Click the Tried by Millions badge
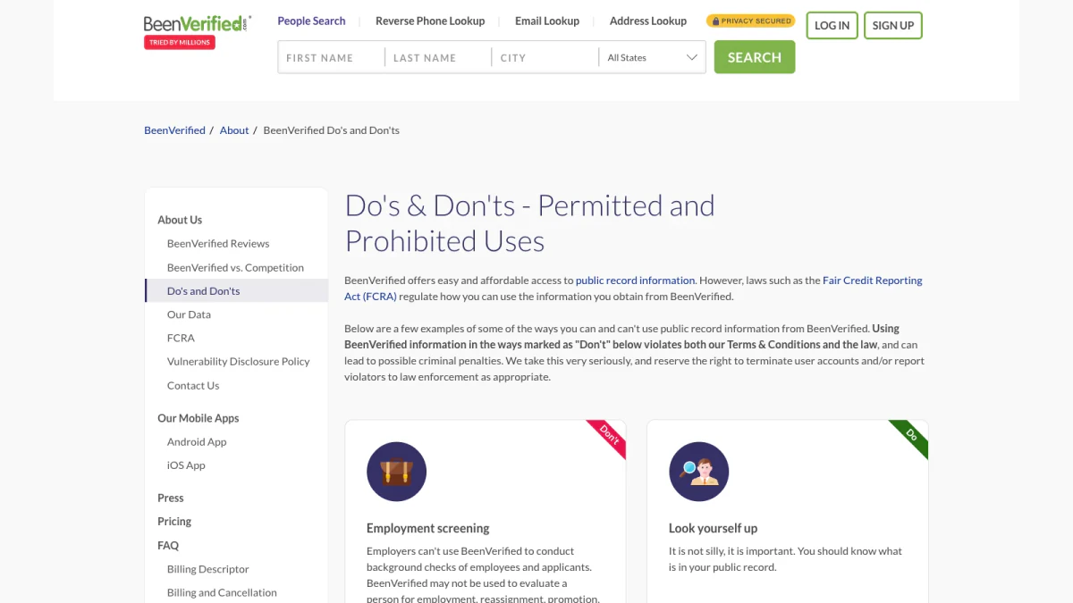 coord(180,42)
